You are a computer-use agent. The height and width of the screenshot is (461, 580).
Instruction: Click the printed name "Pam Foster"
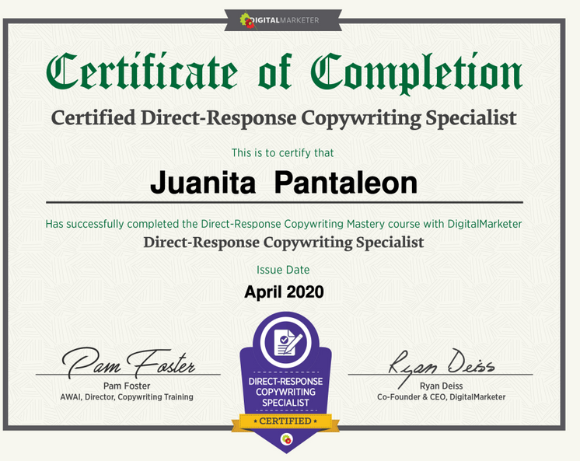click(x=127, y=386)
